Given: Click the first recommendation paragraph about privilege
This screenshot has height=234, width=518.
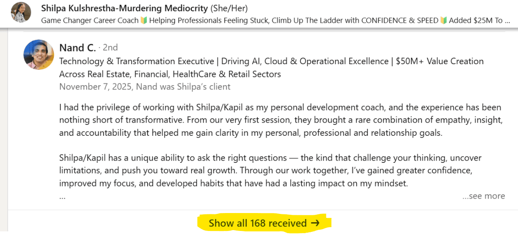Looking at the screenshot, I should 280,120.
